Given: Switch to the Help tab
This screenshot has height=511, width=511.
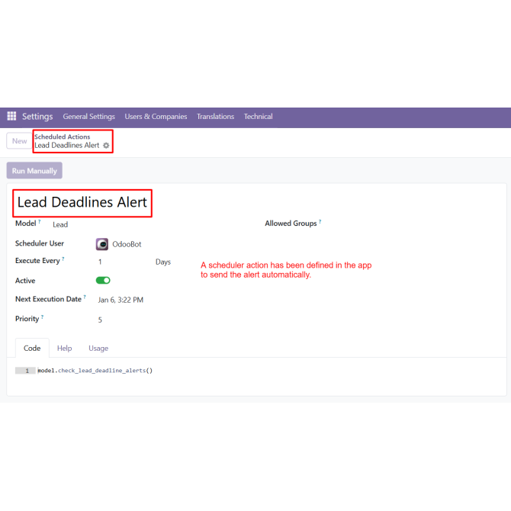Looking at the screenshot, I should (x=65, y=348).
